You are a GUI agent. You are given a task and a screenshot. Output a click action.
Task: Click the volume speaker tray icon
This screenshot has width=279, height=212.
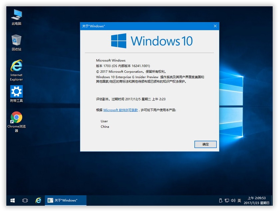[233, 200]
